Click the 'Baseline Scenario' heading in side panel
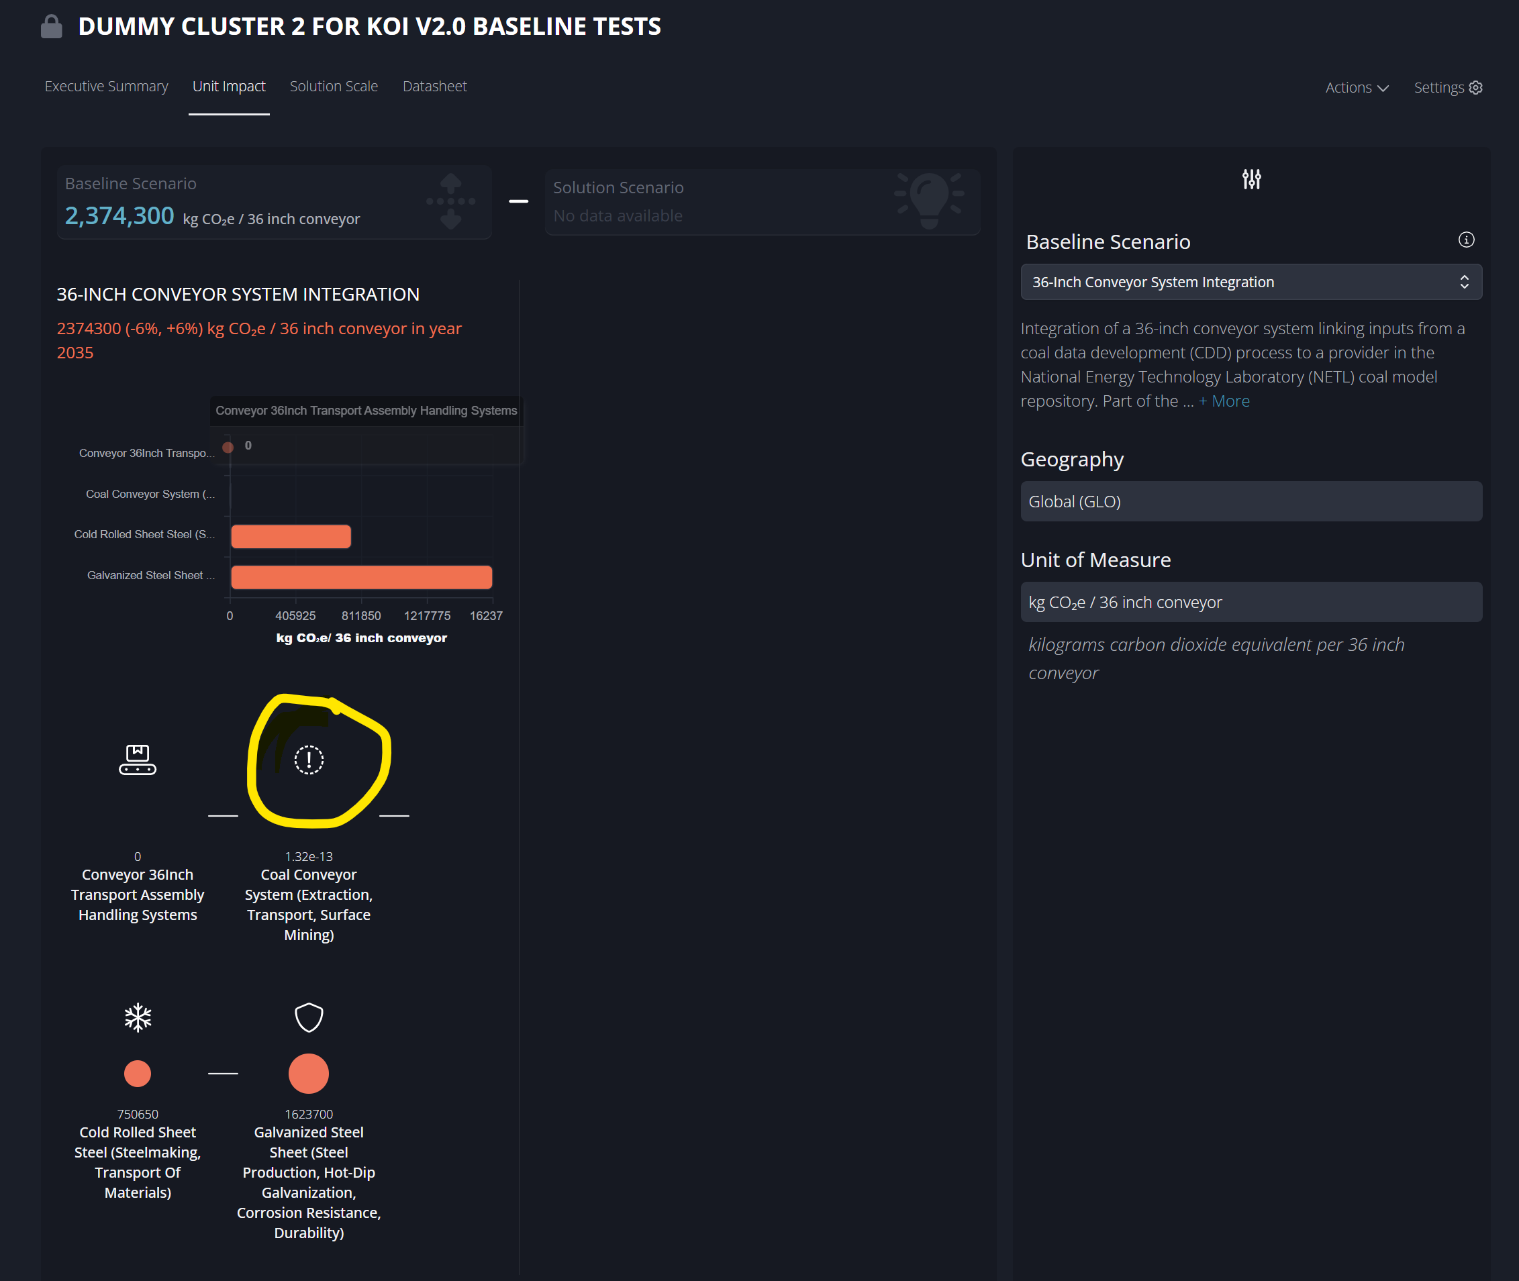The height and width of the screenshot is (1281, 1519). 1108,242
